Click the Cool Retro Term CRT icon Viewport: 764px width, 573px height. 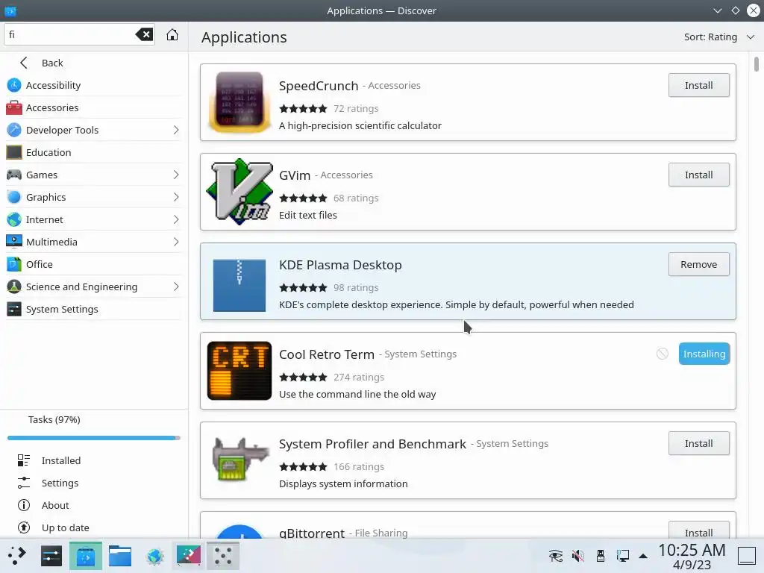coord(239,371)
